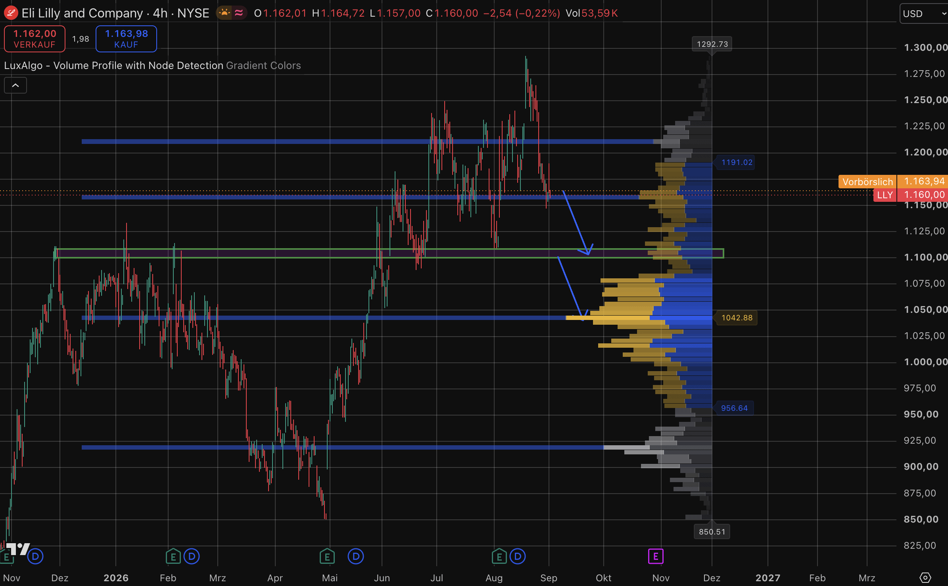Click the Sep label on time axis
The image size is (948, 586).
click(549, 578)
